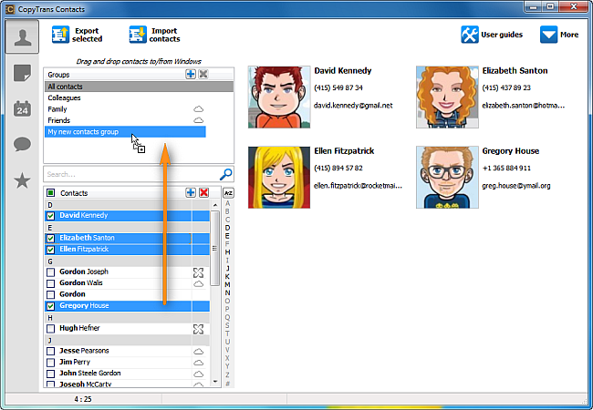Open David Kennedy avatar card

tap(279, 97)
